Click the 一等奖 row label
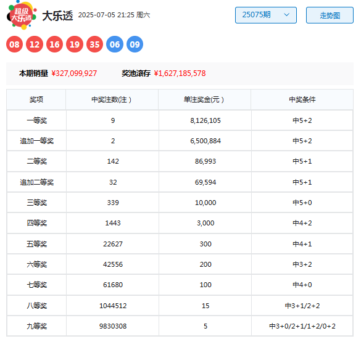 37,120
